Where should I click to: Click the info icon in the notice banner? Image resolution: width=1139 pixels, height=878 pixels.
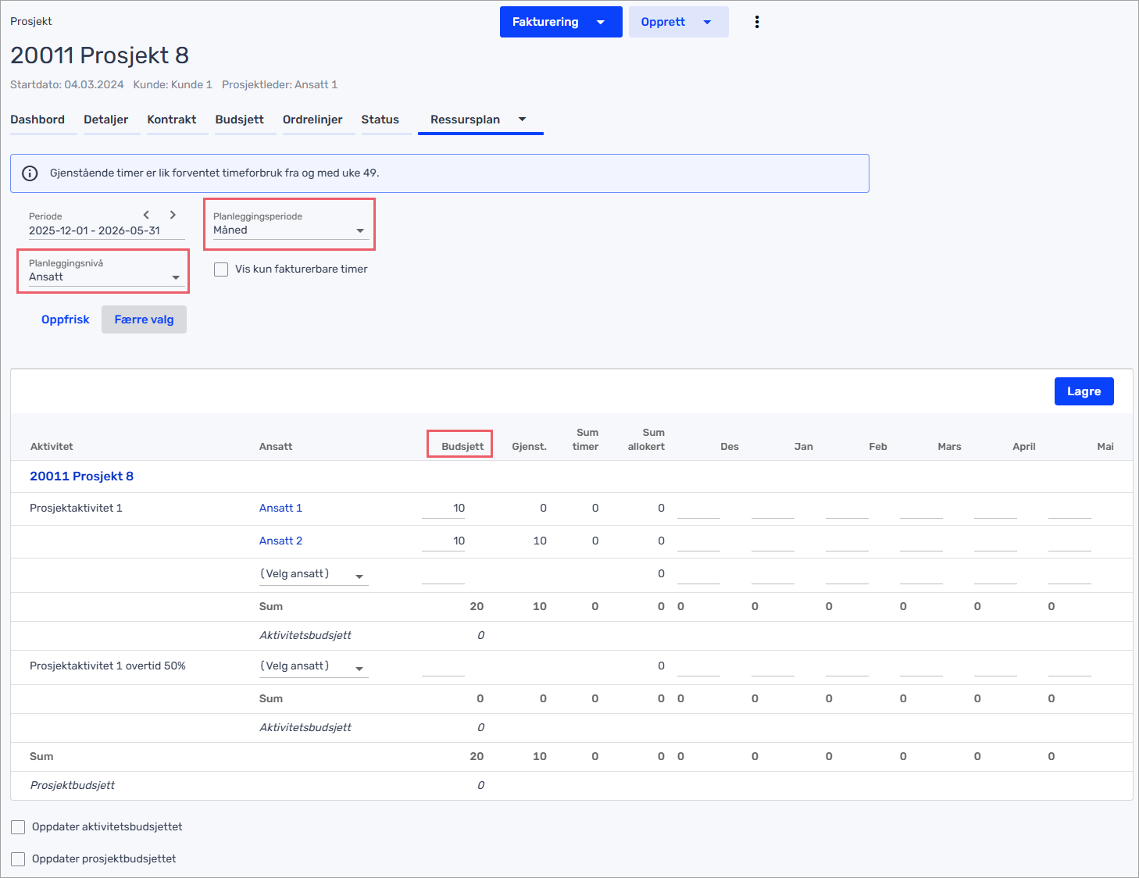click(x=30, y=173)
